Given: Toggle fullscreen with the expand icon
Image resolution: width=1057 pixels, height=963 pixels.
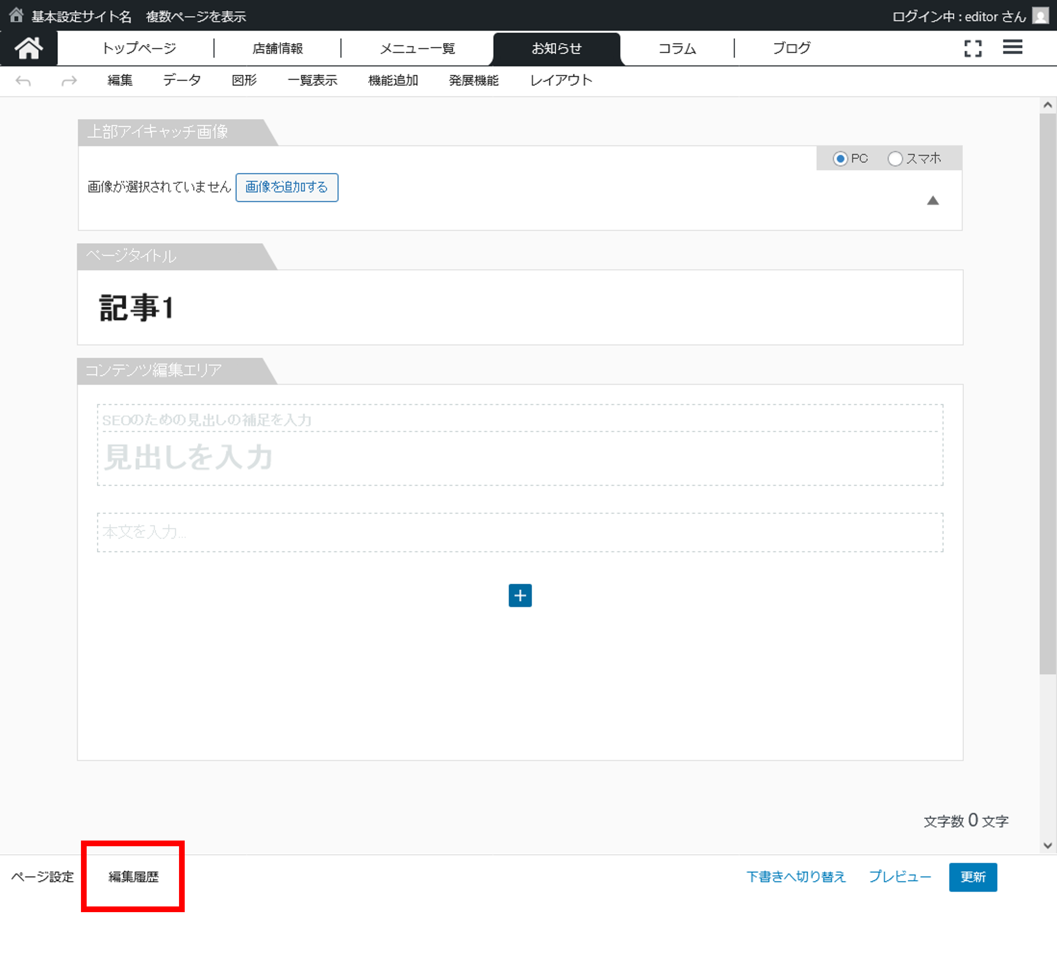Looking at the screenshot, I should 973,48.
